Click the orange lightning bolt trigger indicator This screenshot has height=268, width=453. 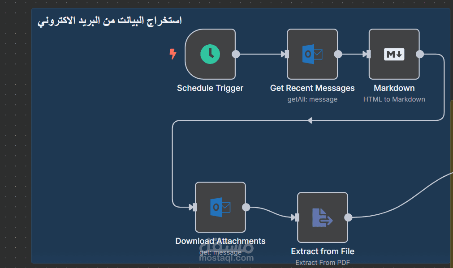coord(173,54)
